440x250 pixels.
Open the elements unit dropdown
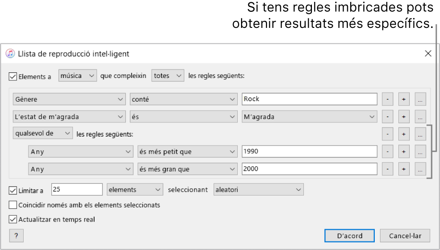coord(135,190)
